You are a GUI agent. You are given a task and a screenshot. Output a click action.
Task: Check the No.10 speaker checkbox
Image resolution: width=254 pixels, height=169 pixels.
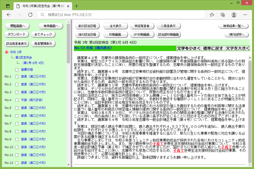pos(17,147)
